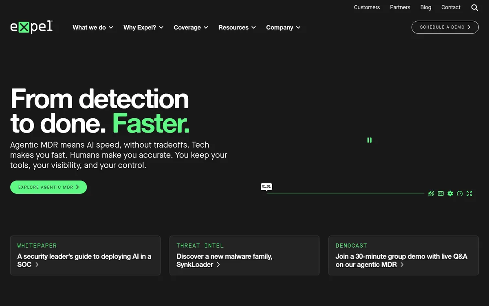Pause the hero video
This screenshot has width=489, height=306.
tap(369, 140)
